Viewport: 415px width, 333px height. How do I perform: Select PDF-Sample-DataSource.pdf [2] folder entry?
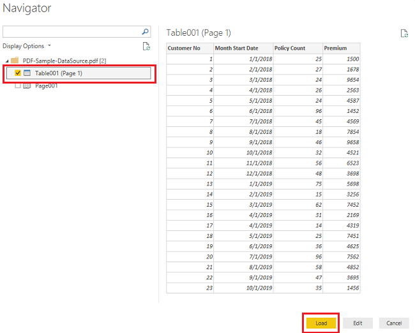64,61
